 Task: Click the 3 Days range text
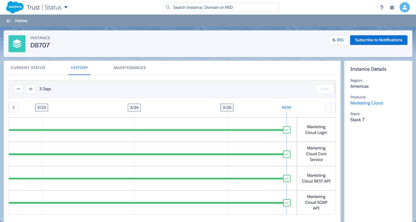tap(45, 89)
